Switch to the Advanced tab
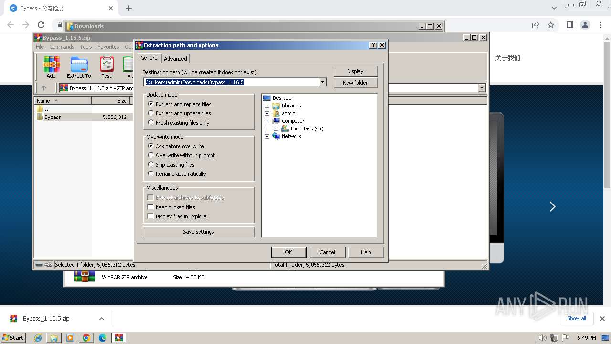 coord(176,59)
